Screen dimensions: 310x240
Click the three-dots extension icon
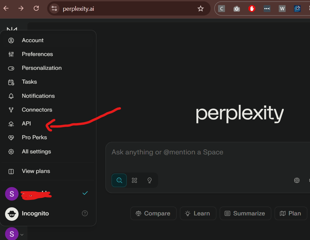pos(267,8)
